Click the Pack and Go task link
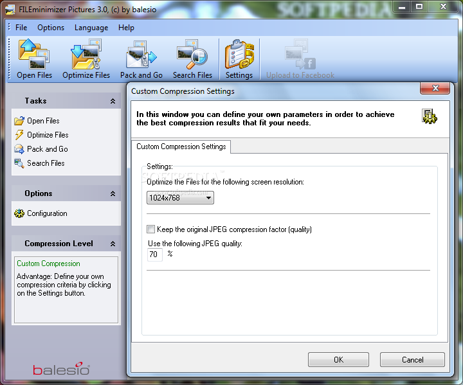The height and width of the screenshot is (385, 463). pyautogui.click(x=48, y=149)
